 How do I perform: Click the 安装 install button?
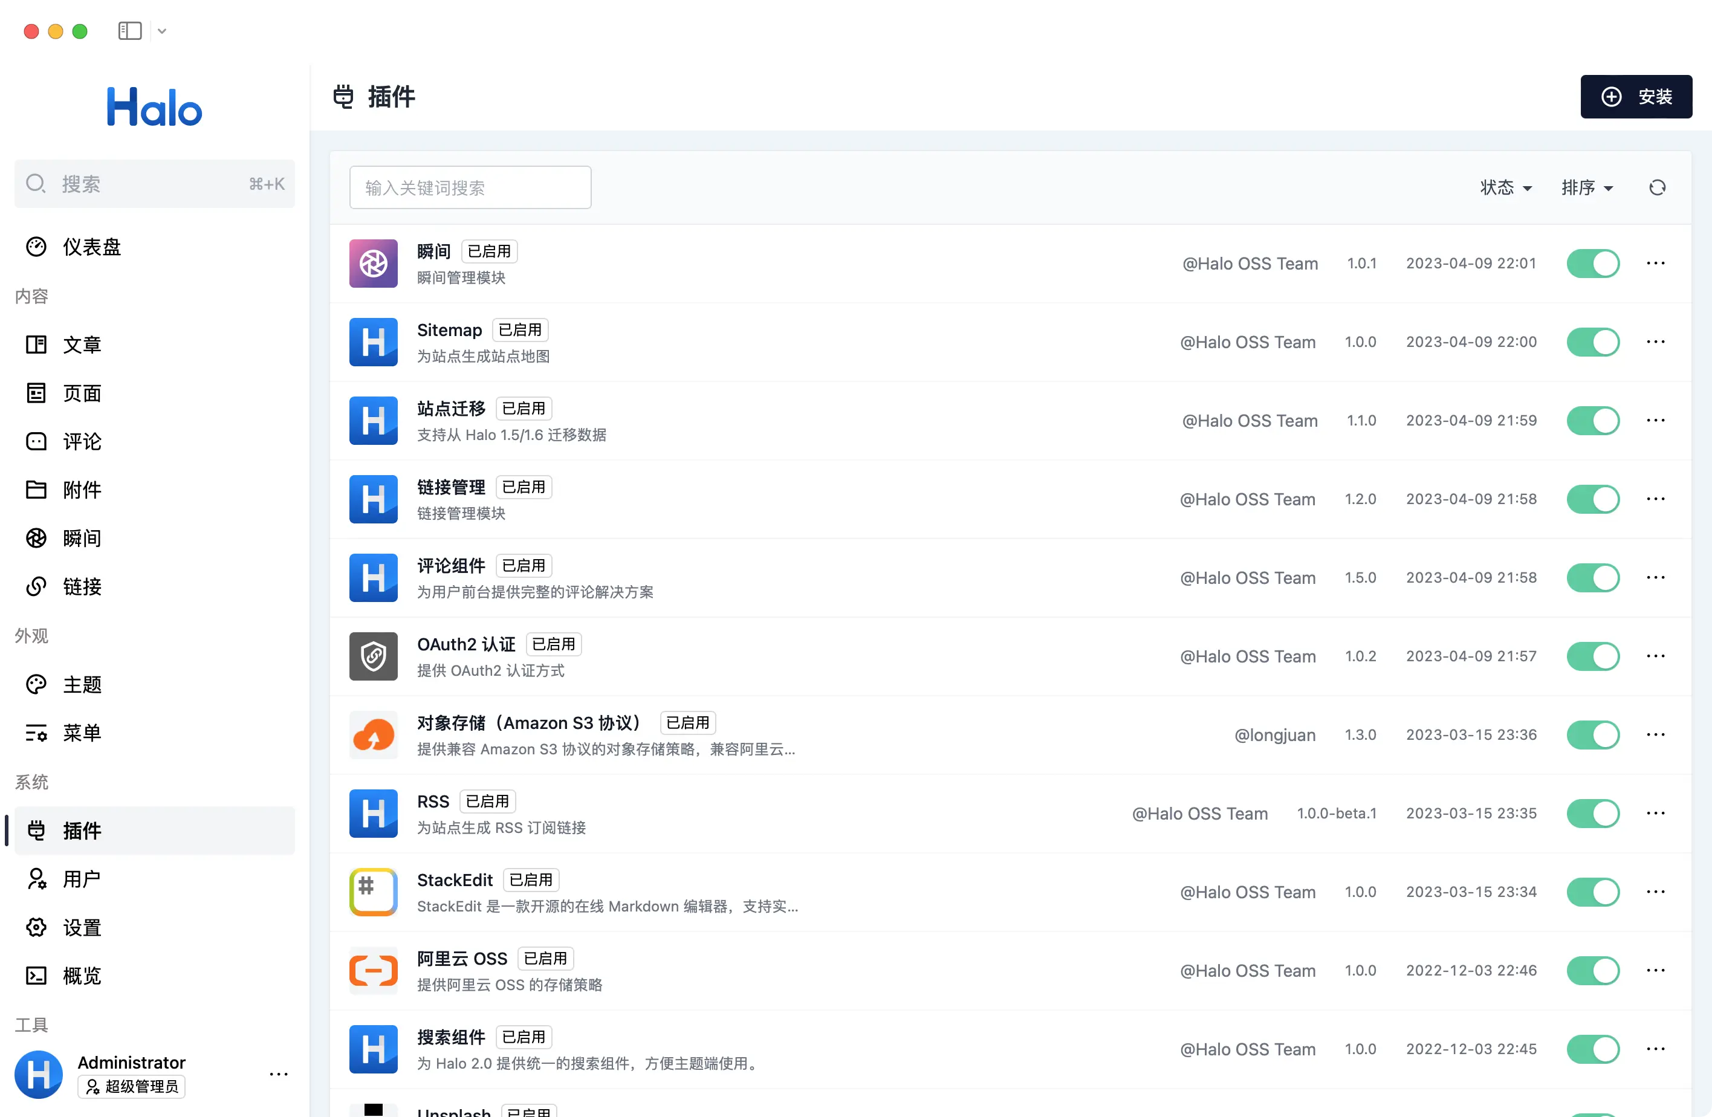tap(1636, 96)
